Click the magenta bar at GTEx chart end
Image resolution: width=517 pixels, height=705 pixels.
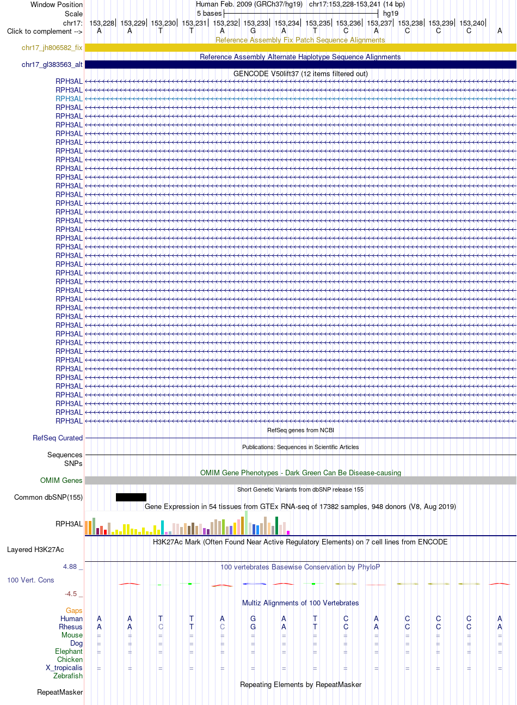pos(288,532)
